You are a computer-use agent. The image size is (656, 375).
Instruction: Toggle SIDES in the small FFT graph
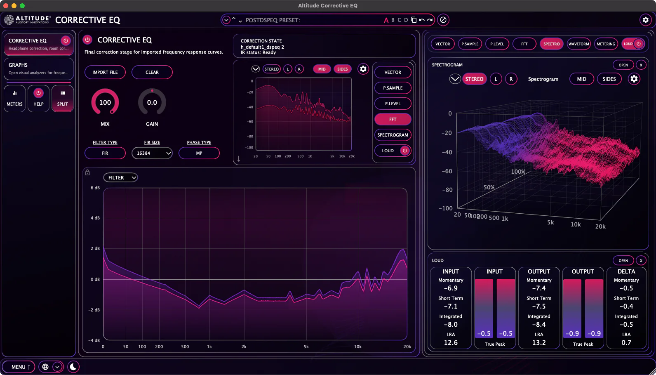343,69
